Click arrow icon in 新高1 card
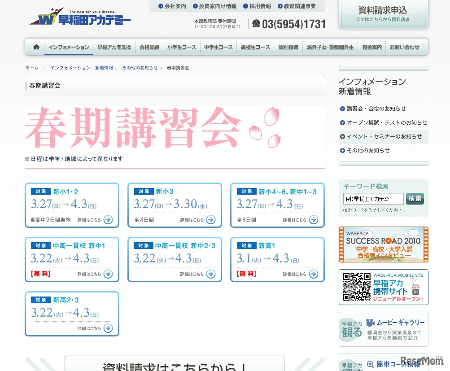Image resolution: width=450 pixels, height=371 pixels. click(x=314, y=274)
